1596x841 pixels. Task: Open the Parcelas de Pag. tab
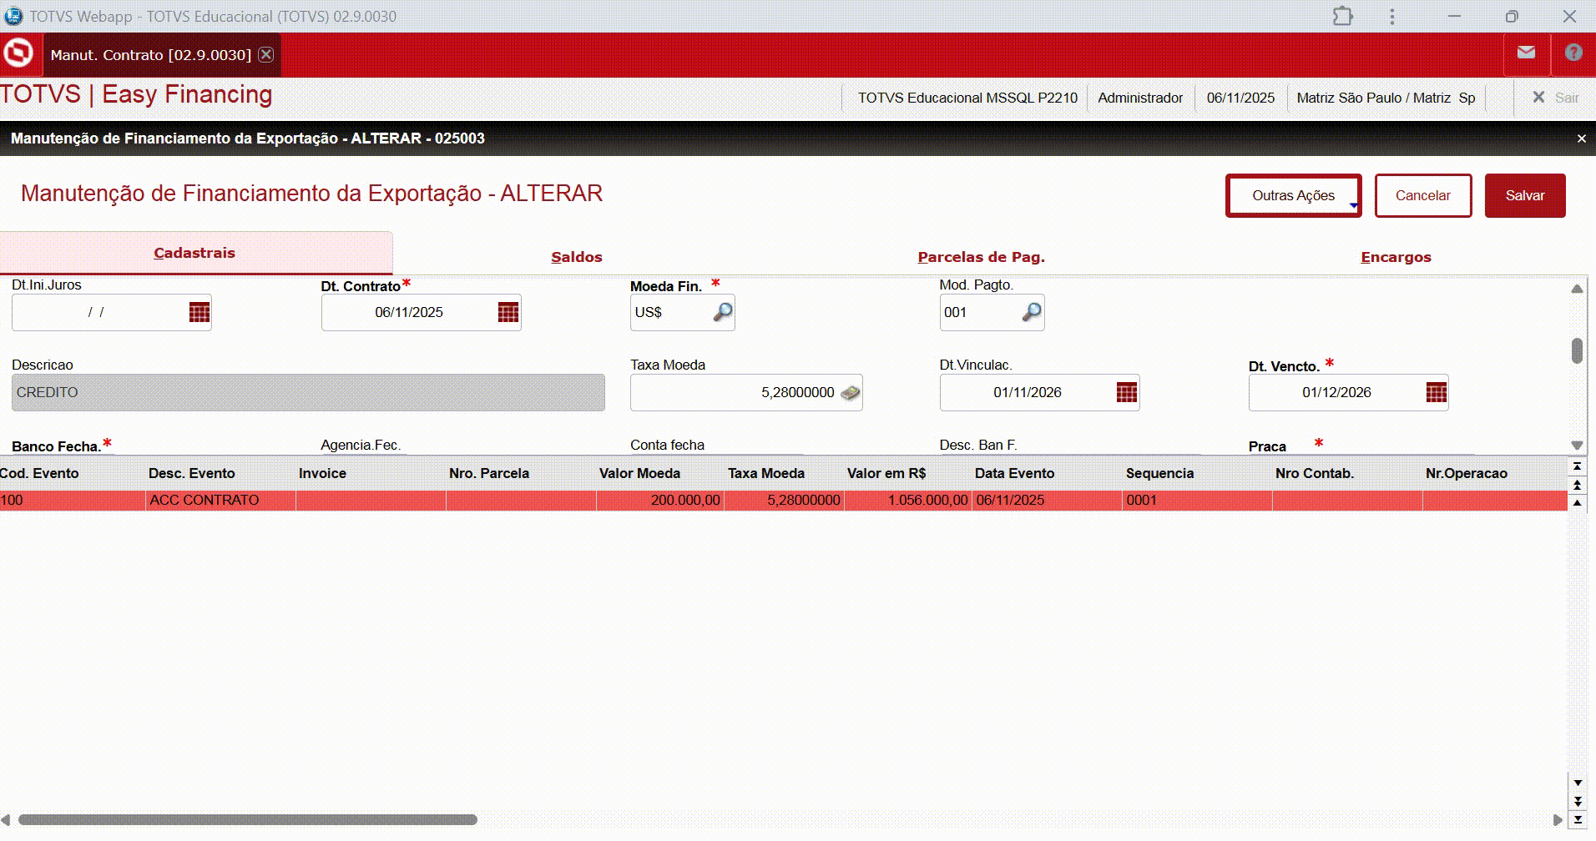coord(982,257)
